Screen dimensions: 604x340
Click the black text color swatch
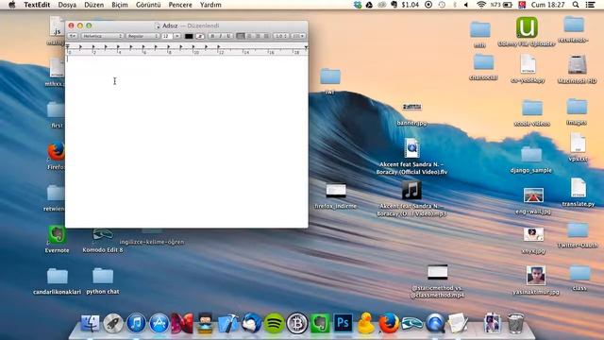[x=189, y=36]
